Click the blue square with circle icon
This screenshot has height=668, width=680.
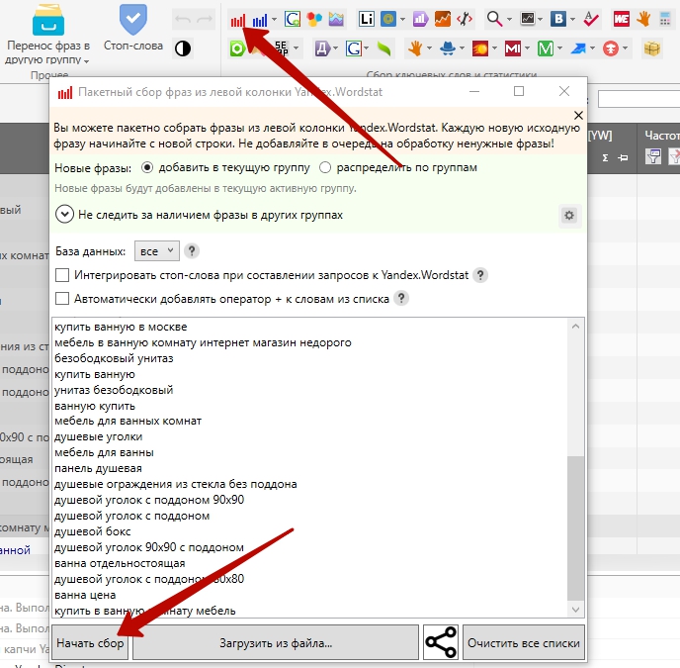click(x=388, y=19)
